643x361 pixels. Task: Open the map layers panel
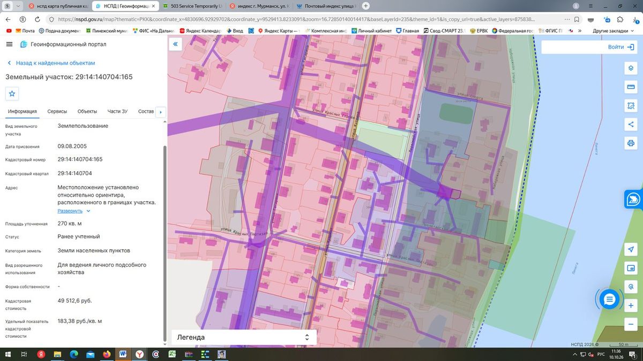[x=631, y=68]
